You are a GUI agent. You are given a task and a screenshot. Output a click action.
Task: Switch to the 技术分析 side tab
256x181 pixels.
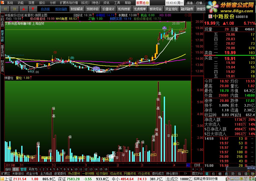[x=2, y=36]
